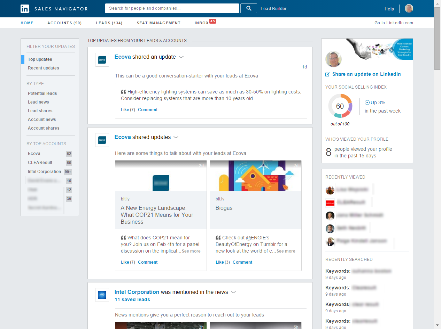Open the Help link
Image resolution: width=441 pixels, height=329 pixels.
pos(389,9)
